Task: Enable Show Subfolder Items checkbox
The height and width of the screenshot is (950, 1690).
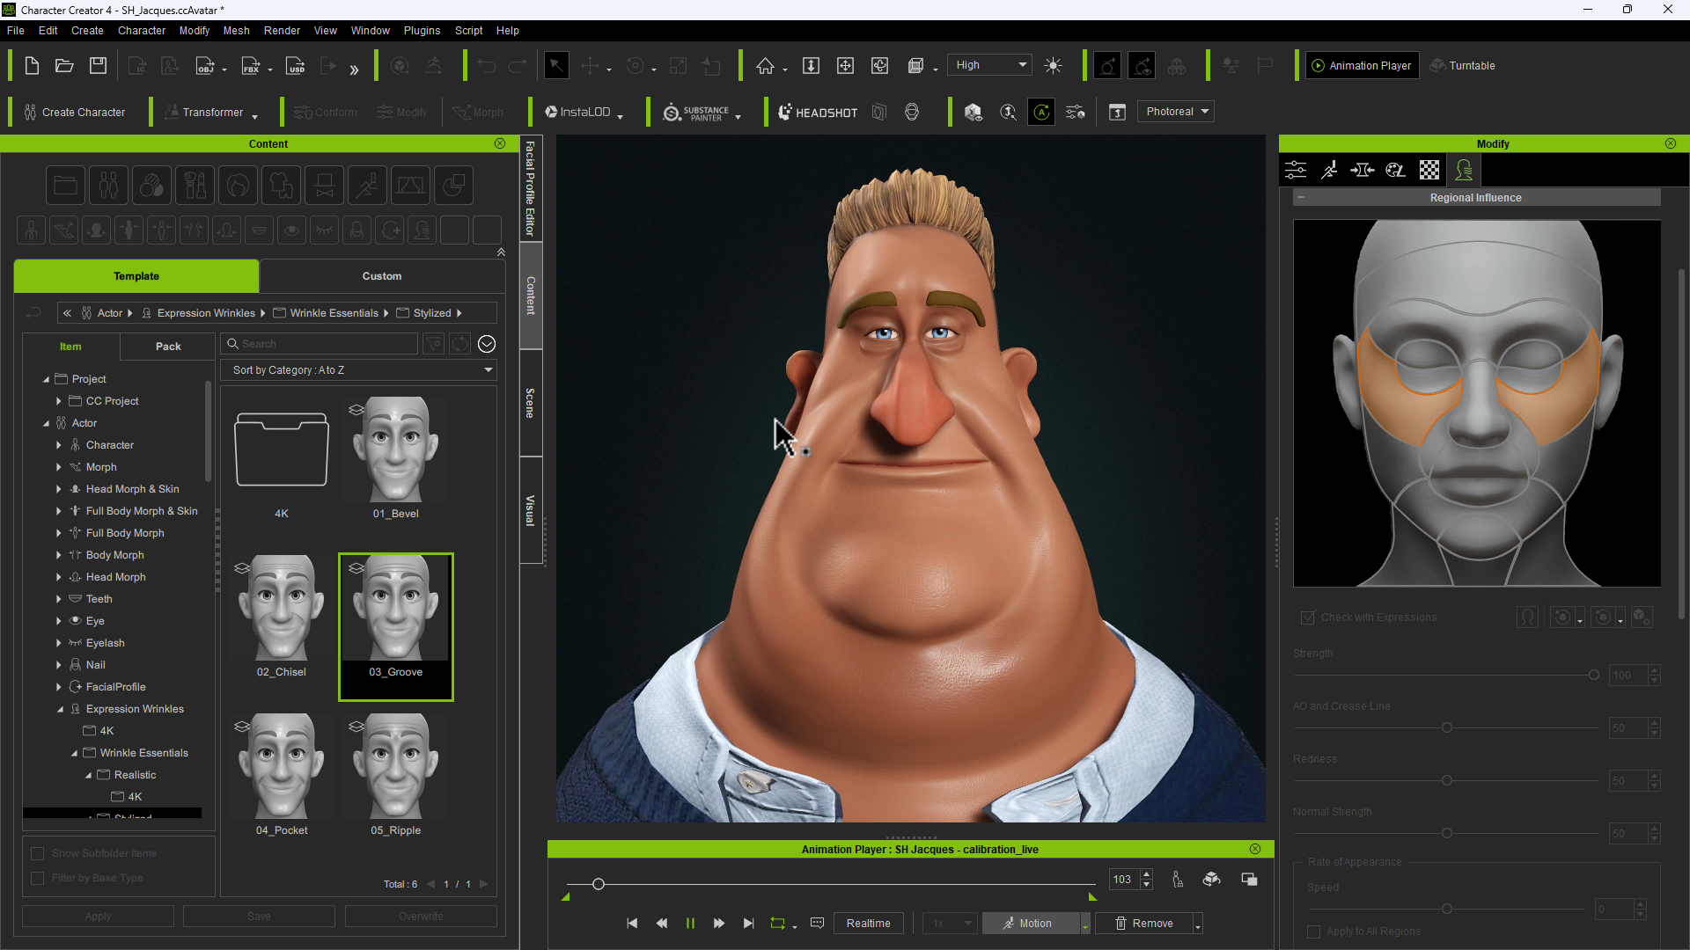Action: click(x=37, y=853)
